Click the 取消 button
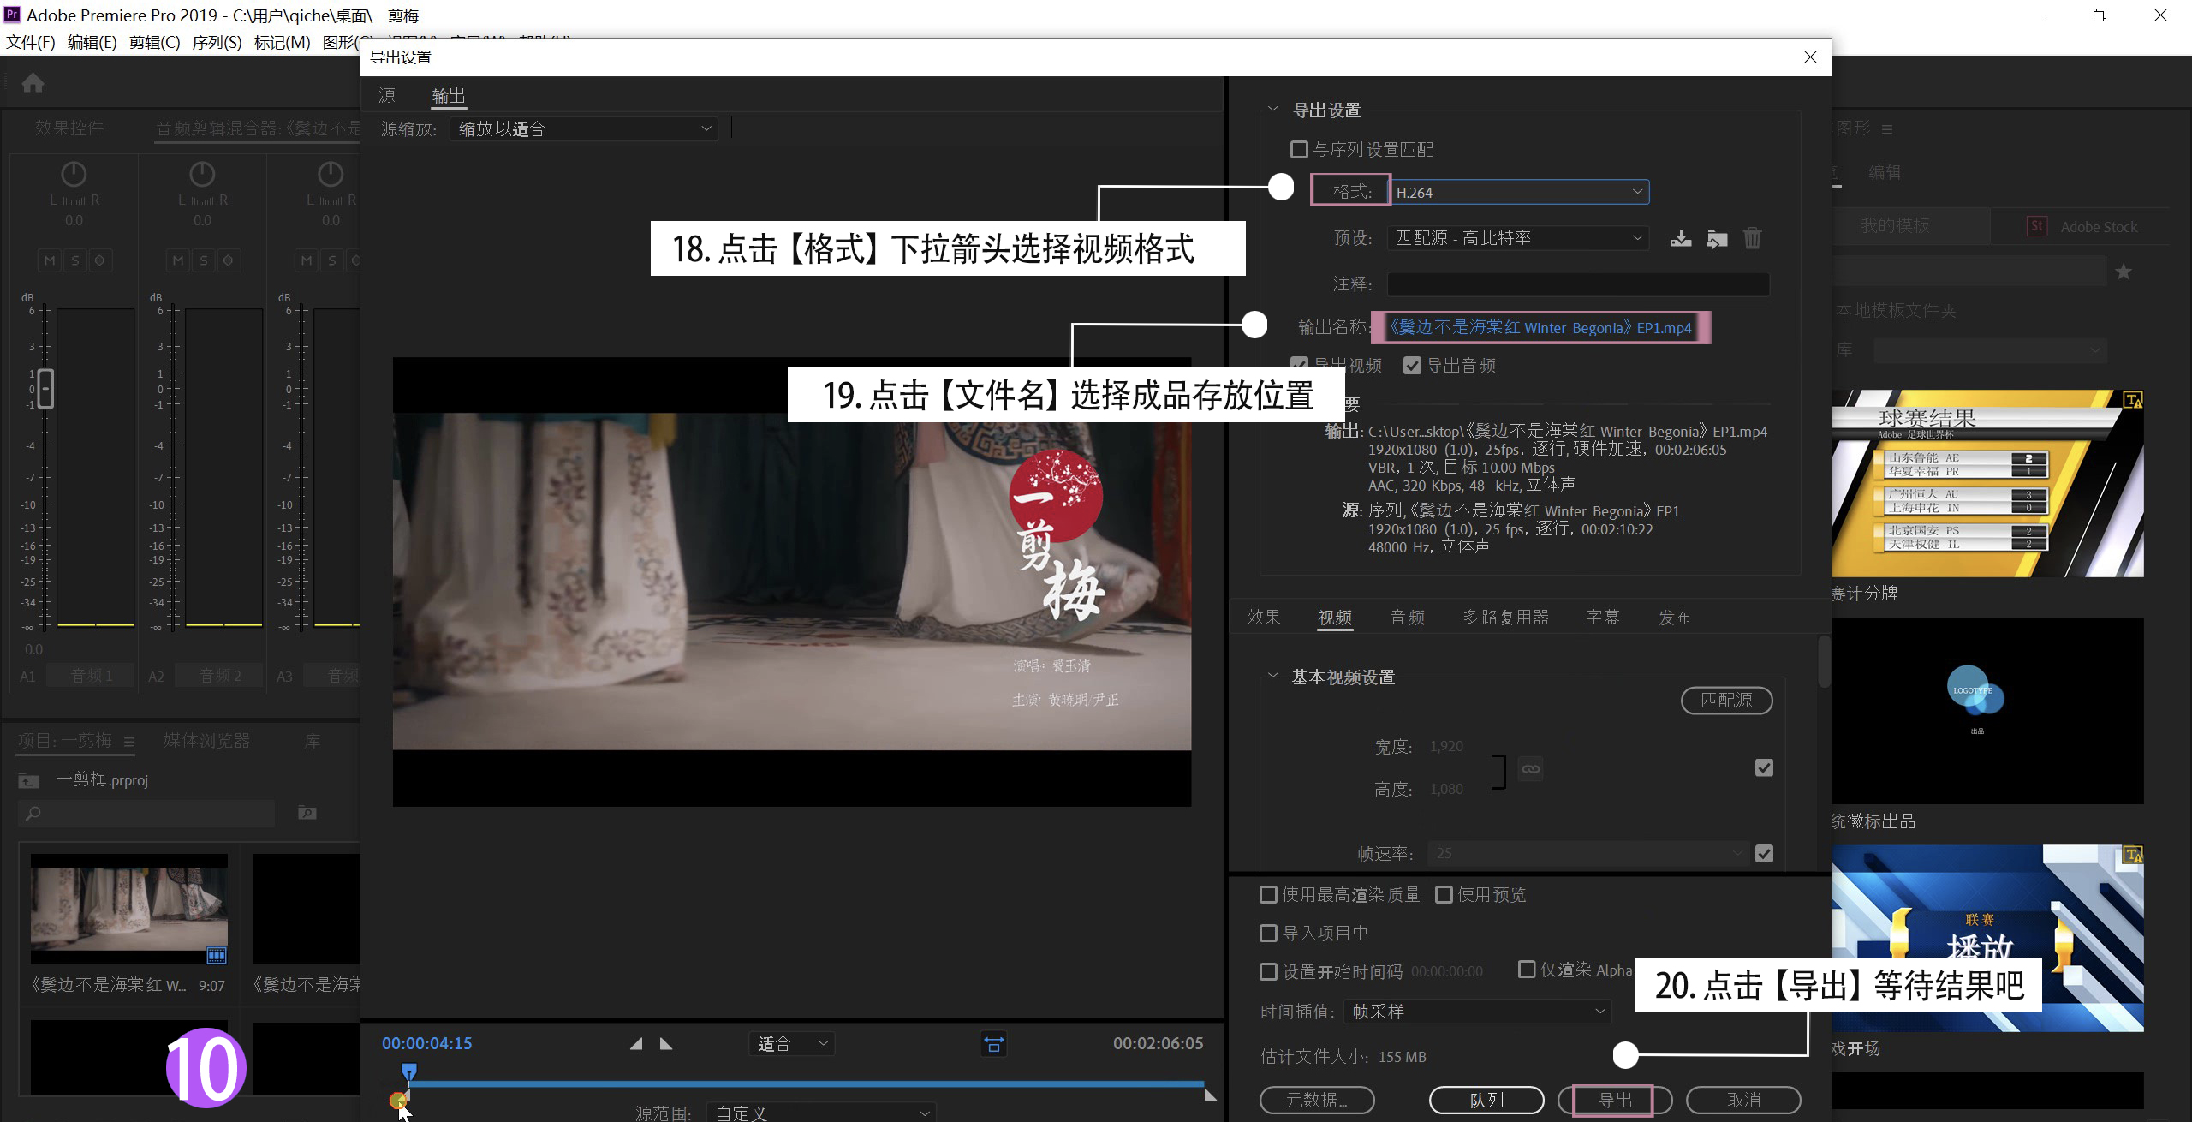This screenshot has width=2192, height=1122. coord(1743,1100)
